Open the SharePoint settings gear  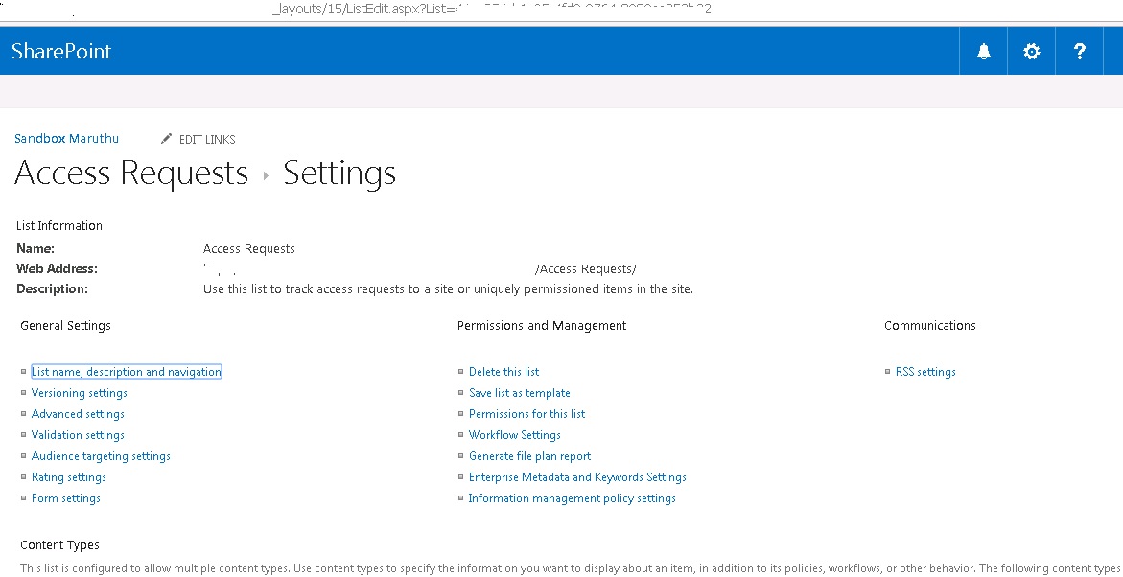1031,50
